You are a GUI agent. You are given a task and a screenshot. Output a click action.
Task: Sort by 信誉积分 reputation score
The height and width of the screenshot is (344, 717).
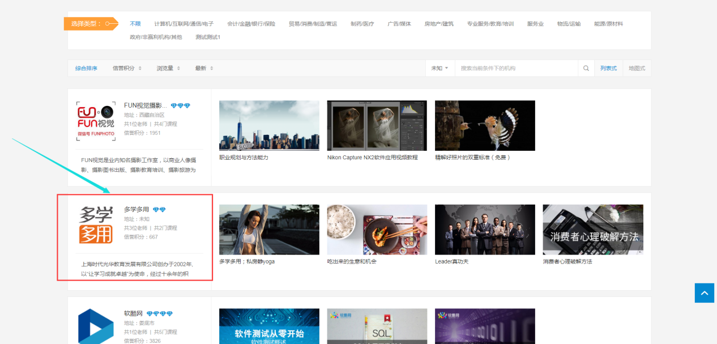[127, 69]
